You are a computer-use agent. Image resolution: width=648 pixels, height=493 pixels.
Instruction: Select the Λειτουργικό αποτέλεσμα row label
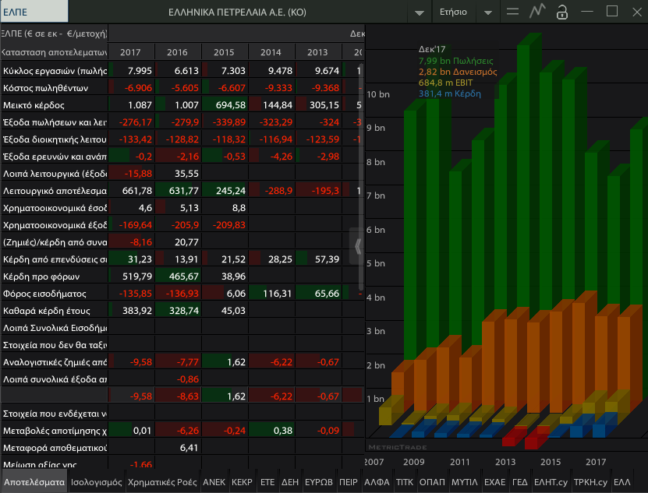click(x=54, y=191)
